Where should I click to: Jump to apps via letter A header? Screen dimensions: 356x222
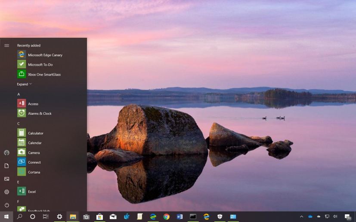(19, 94)
